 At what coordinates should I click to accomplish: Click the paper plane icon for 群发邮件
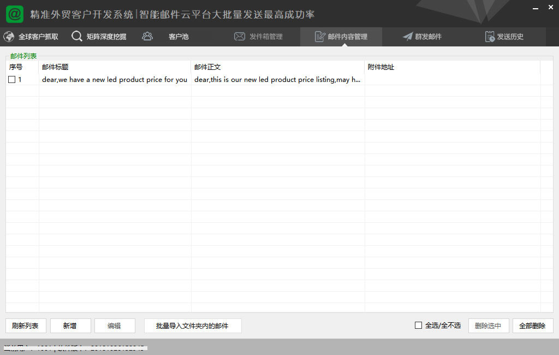pos(408,37)
